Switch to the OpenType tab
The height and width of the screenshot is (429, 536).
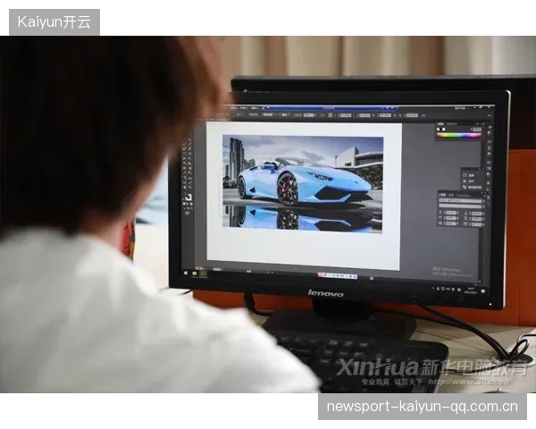(x=464, y=196)
